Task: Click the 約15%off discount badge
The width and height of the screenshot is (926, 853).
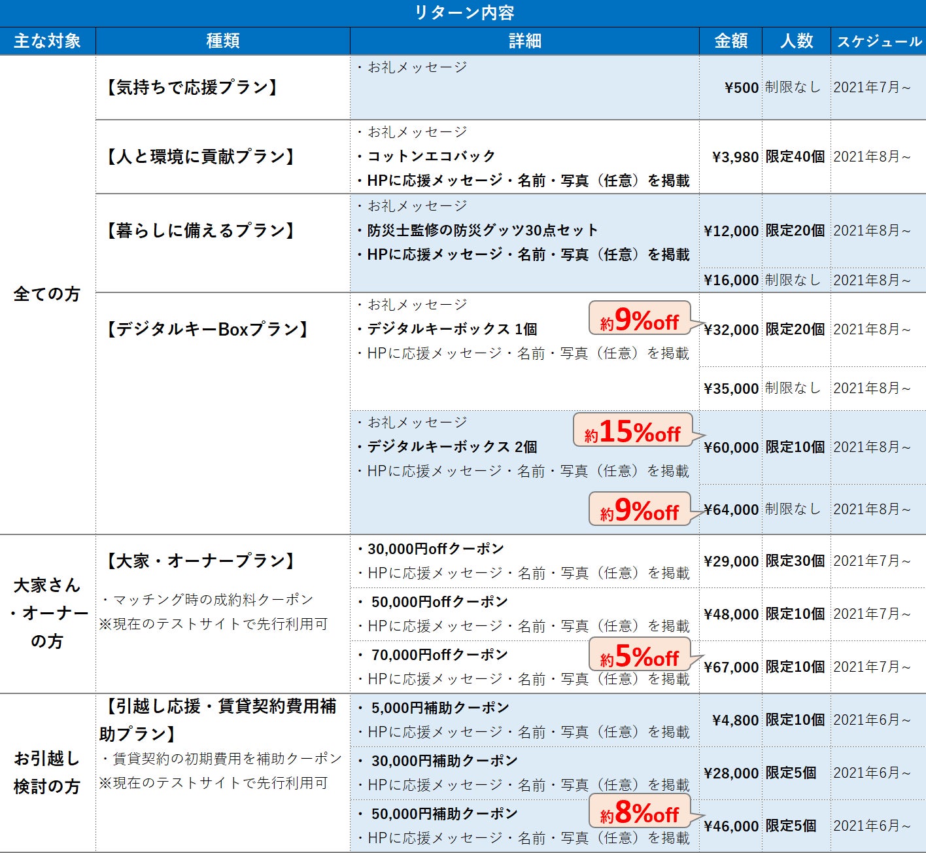Action: pyautogui.click(x=632, y=430)
